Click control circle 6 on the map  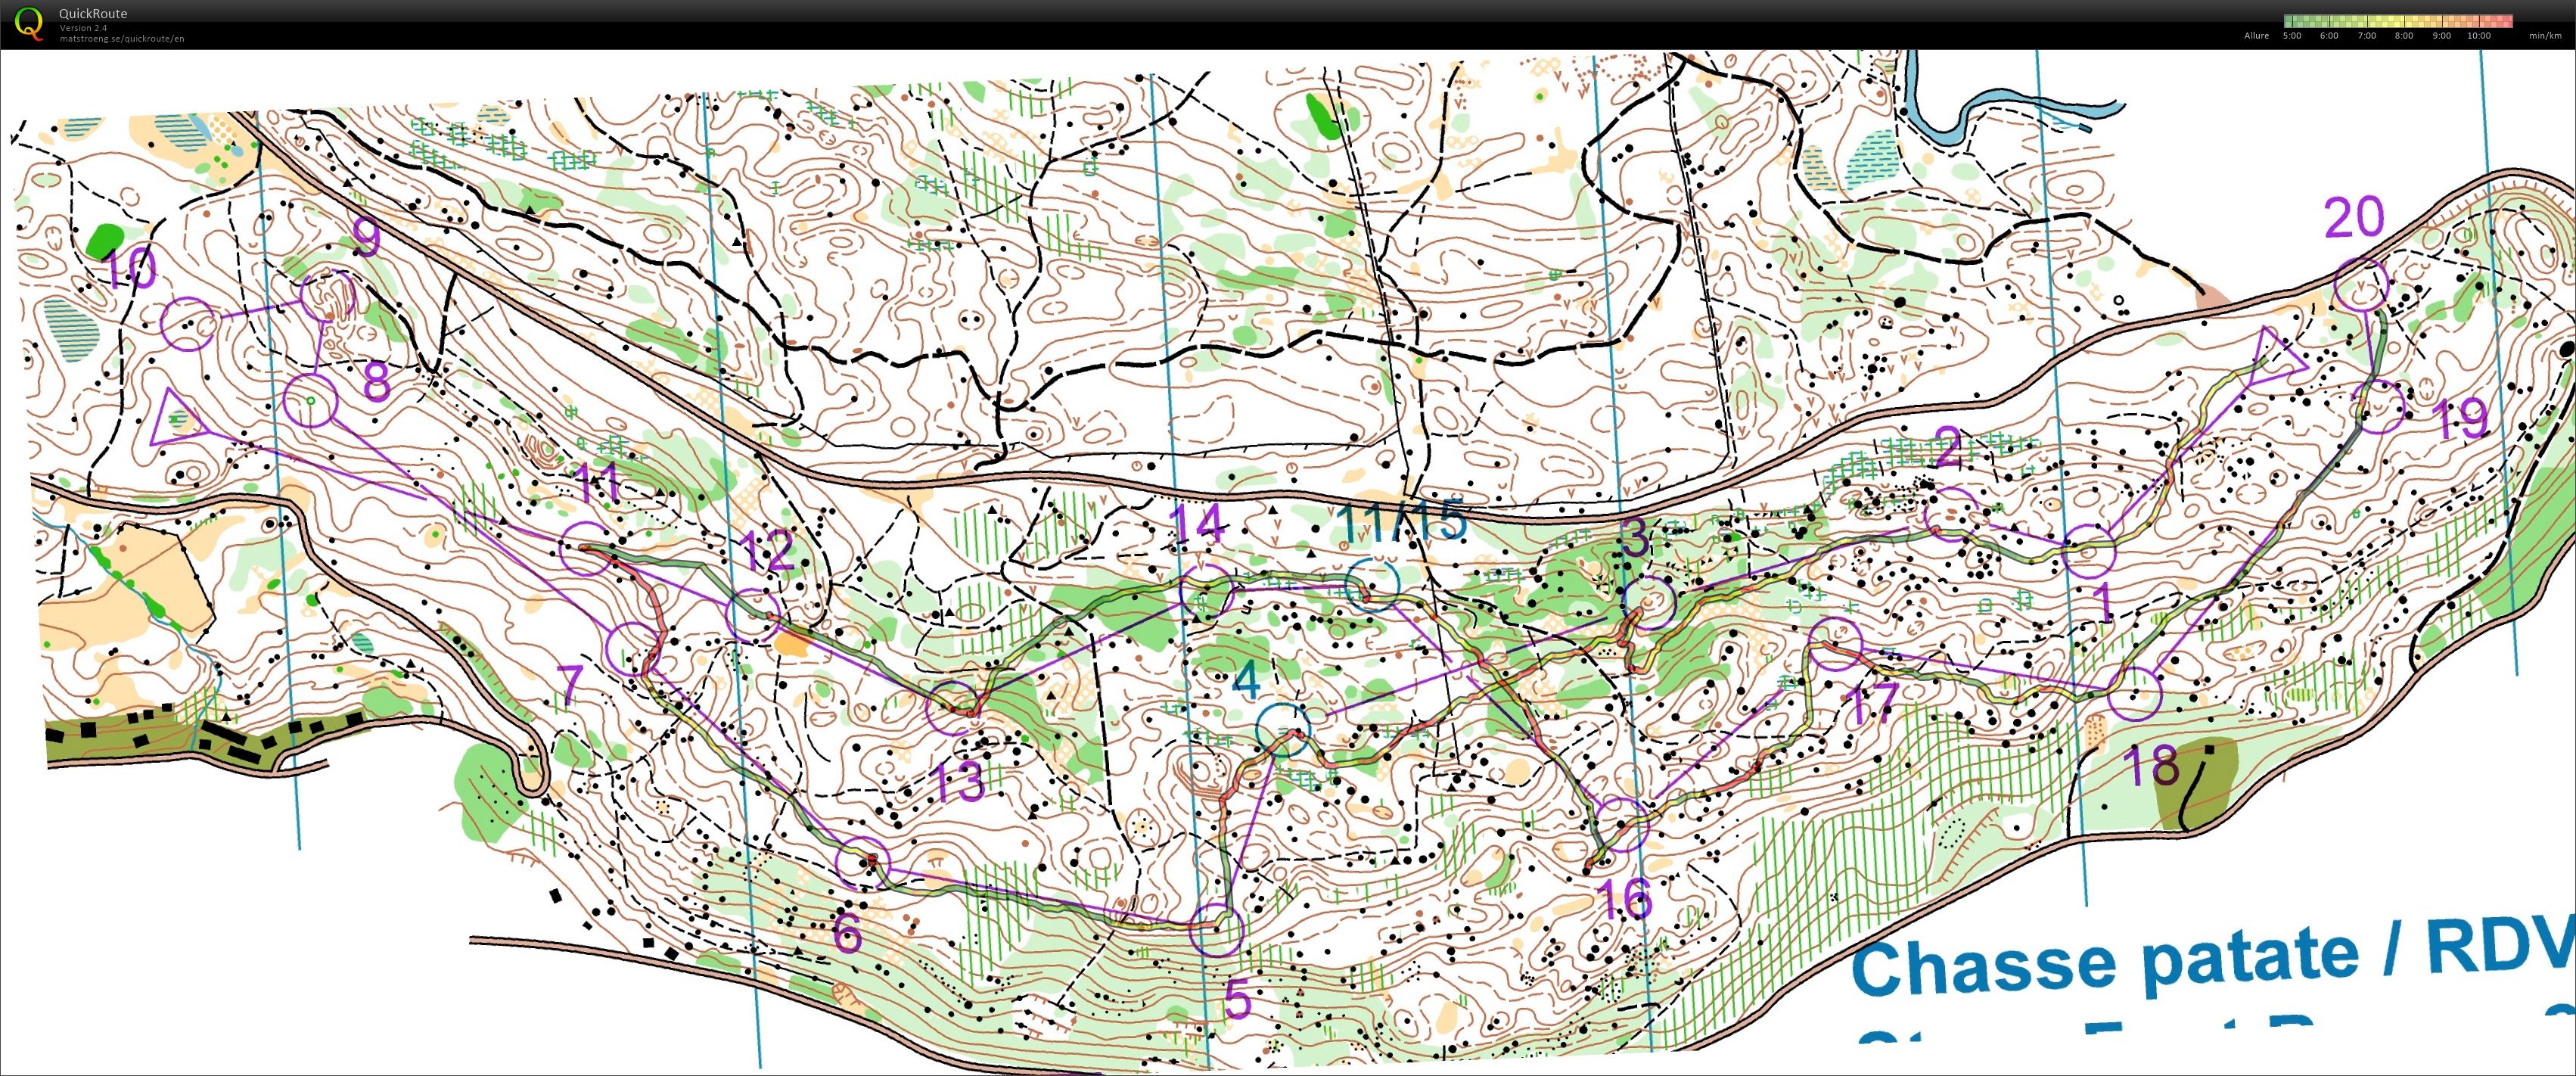pyautogui.click(x=862, y=864)
